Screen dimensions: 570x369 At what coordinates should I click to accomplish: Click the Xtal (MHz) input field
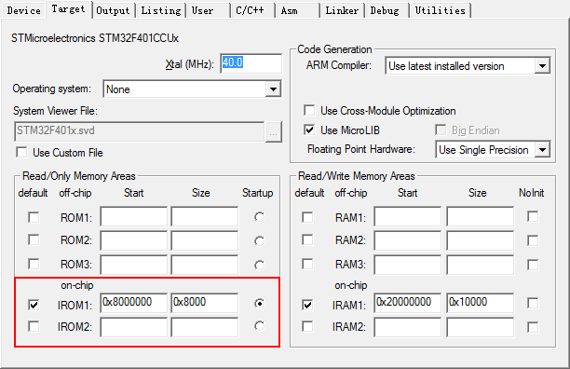(251, 63)
